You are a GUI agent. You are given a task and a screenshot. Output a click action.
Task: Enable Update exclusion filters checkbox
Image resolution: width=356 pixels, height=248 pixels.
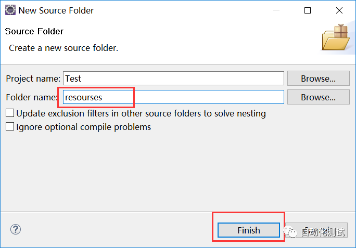[x=10, y=113]
